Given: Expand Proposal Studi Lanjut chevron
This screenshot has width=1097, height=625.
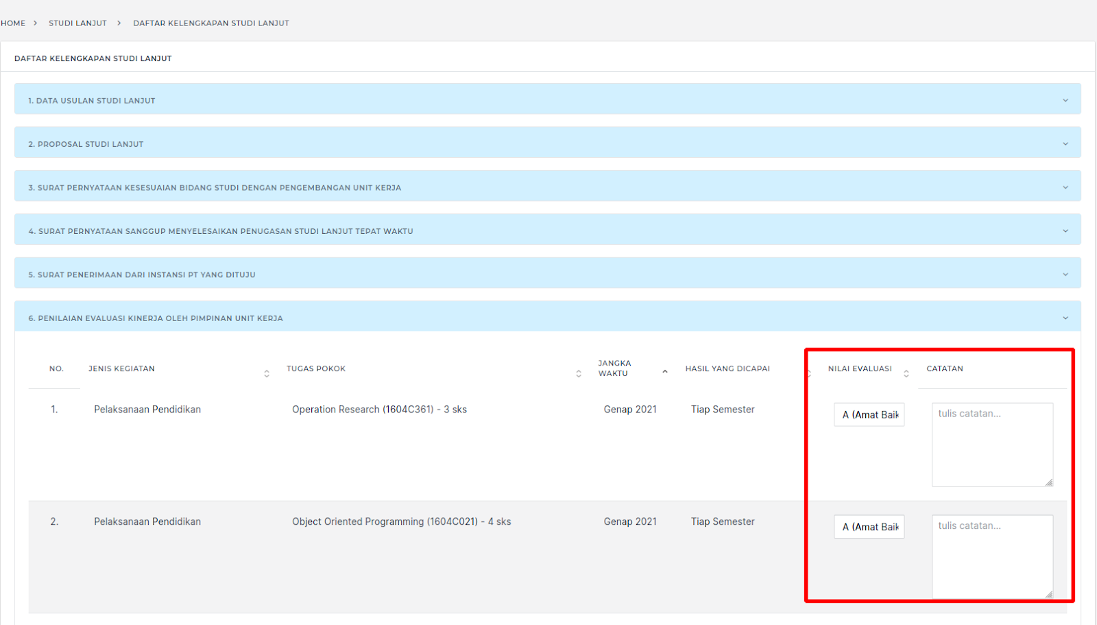Looking at the screenshot, I should tap(1065, 144).
